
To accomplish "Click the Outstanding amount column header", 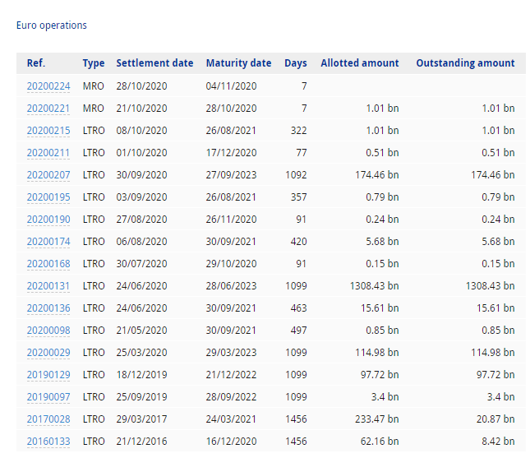I will pyautogui.click(x=465, y=63).
